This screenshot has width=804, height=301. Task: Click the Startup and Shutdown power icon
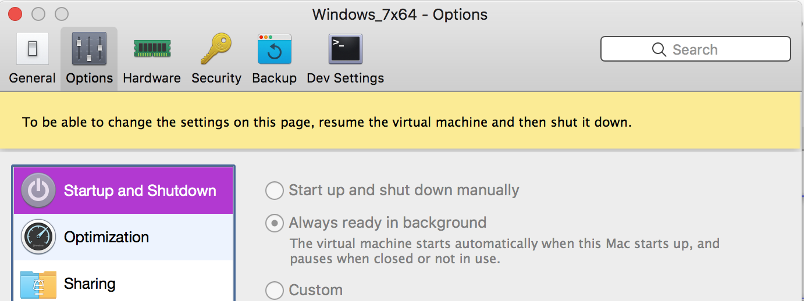[x=38, y=191]
